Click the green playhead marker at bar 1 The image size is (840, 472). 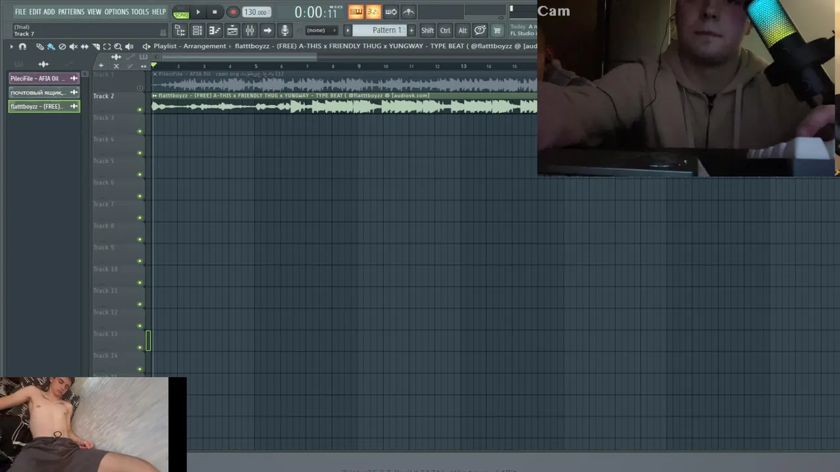click(154, 66)
